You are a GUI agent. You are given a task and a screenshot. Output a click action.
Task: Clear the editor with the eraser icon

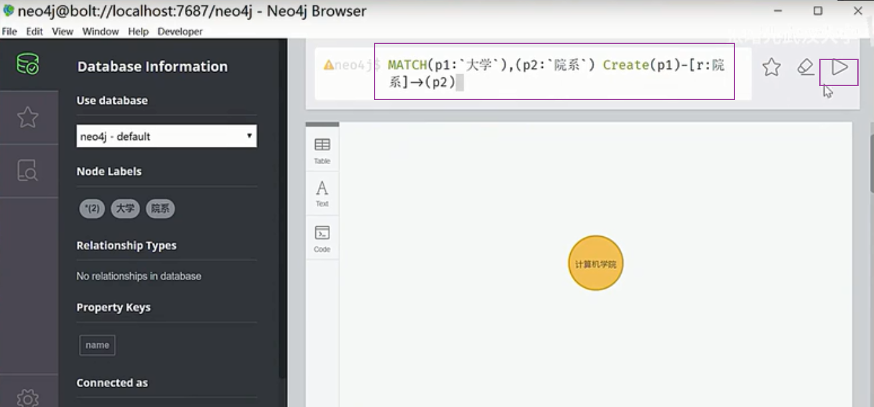pyautogui.click(x=805, y=67)
